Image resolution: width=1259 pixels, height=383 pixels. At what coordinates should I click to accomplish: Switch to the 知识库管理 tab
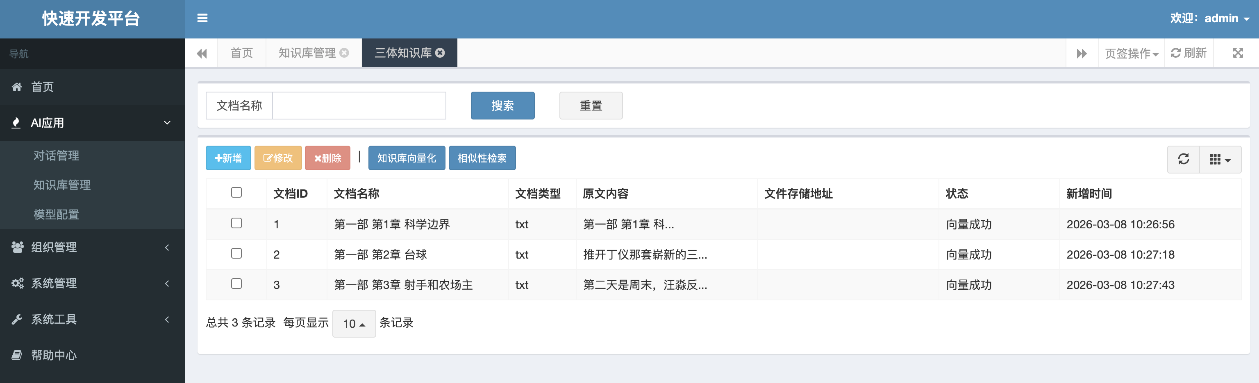pyautogui.click(x=308, y=53)
